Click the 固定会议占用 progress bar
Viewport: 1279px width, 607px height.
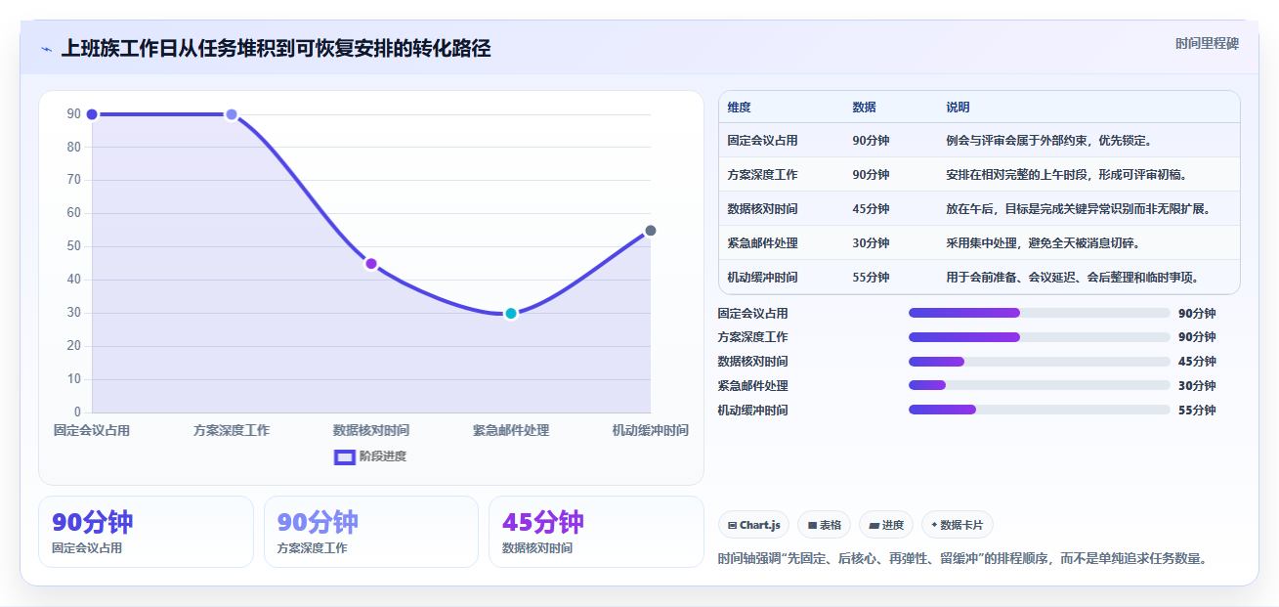1040,313
